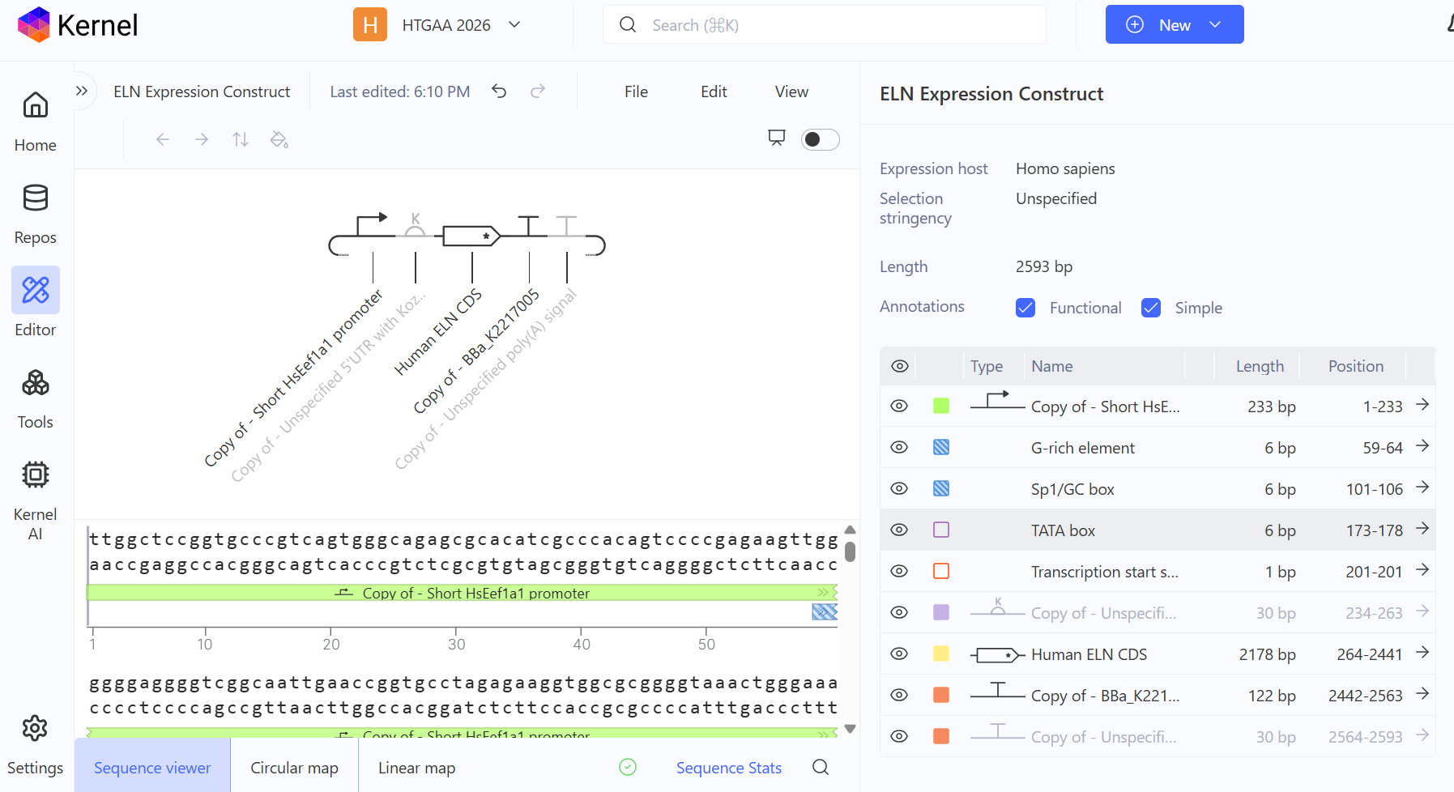The width and height of the screenshot is (1454, 792).
Task: Open the New button dropdown chevron
Action: pos(1215,25)
